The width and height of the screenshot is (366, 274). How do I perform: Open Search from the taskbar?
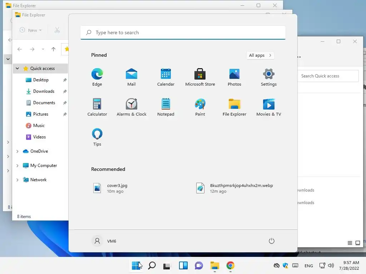(x=152, y=265)
